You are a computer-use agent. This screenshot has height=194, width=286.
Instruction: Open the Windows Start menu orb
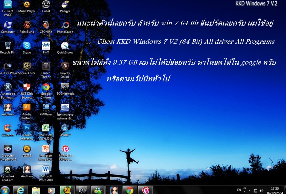5,190
